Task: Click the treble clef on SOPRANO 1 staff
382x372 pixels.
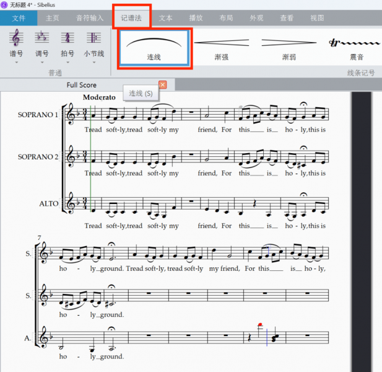Action: (71, 114)
